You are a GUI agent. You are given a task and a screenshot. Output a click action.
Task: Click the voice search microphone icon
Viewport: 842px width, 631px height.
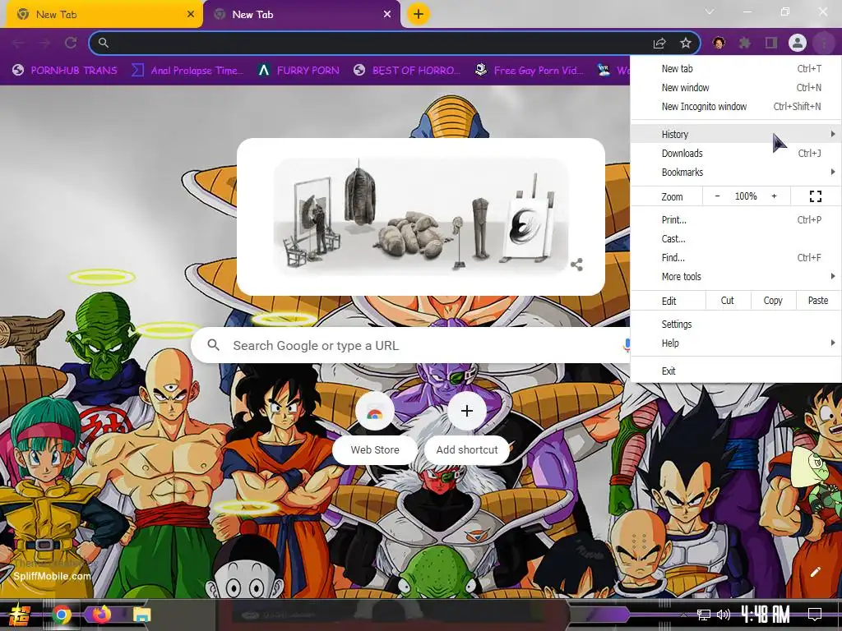(626, 345)
